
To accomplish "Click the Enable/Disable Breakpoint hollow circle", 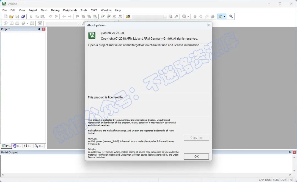I will click(201, 17).
